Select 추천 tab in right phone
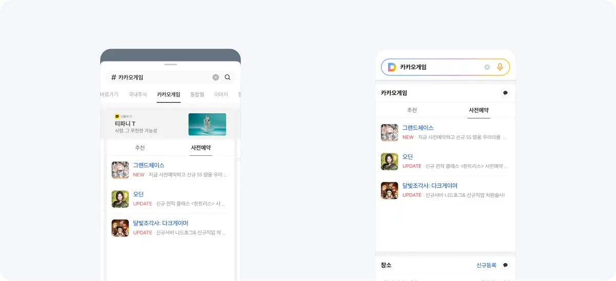Image resolution: width=616 pixels, height=281 pixels. 412,110
